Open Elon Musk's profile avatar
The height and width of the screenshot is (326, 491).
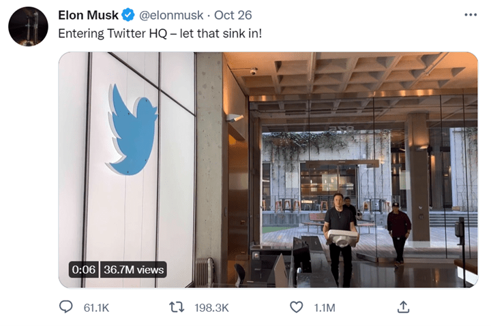tap(28, 27)
